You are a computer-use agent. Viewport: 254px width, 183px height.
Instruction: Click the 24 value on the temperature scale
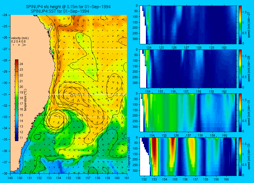21,64
